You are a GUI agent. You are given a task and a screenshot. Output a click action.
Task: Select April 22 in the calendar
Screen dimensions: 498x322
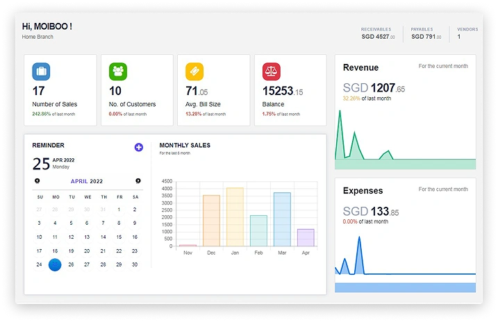click(119, 251)
